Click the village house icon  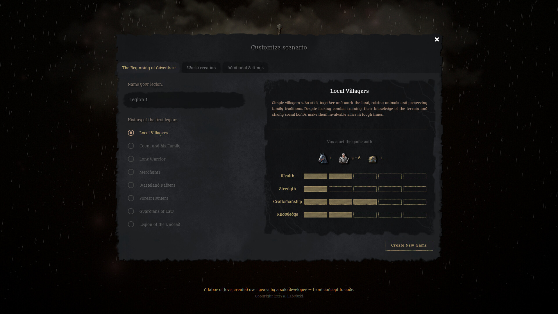click(372, 159)
